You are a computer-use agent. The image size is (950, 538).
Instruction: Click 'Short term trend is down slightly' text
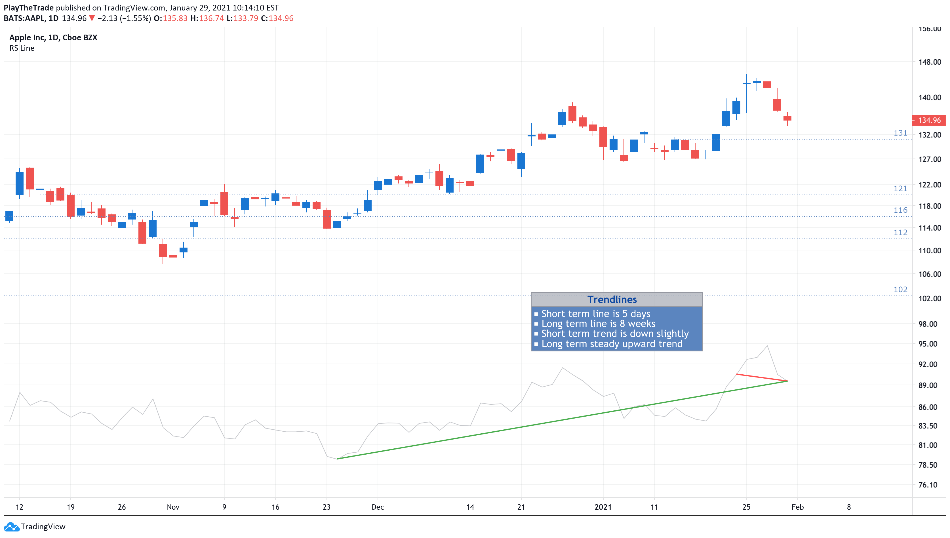[x=615, y=334]
